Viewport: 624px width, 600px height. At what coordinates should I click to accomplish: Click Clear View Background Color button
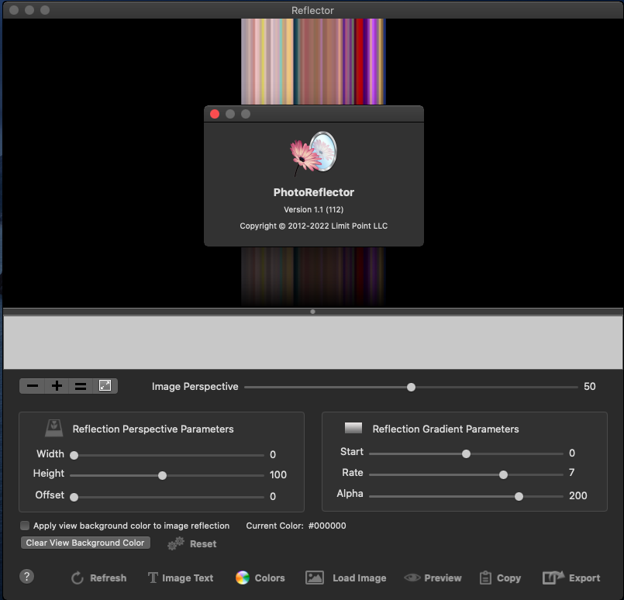point(85,543)
